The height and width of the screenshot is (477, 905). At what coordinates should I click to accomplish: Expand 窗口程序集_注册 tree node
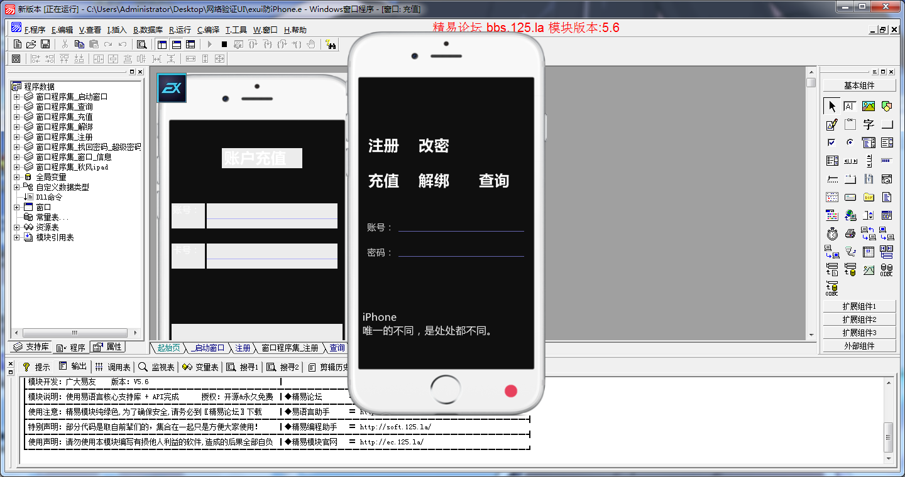coord(17,137)
